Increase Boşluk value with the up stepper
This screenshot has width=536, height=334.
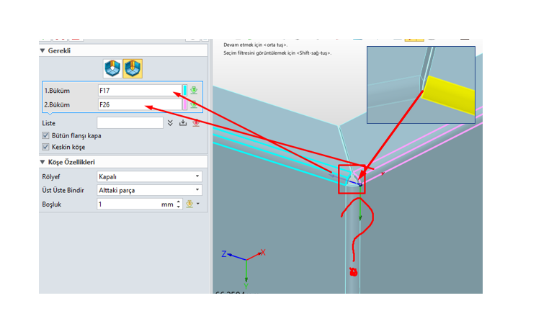(x=179, y=202)
